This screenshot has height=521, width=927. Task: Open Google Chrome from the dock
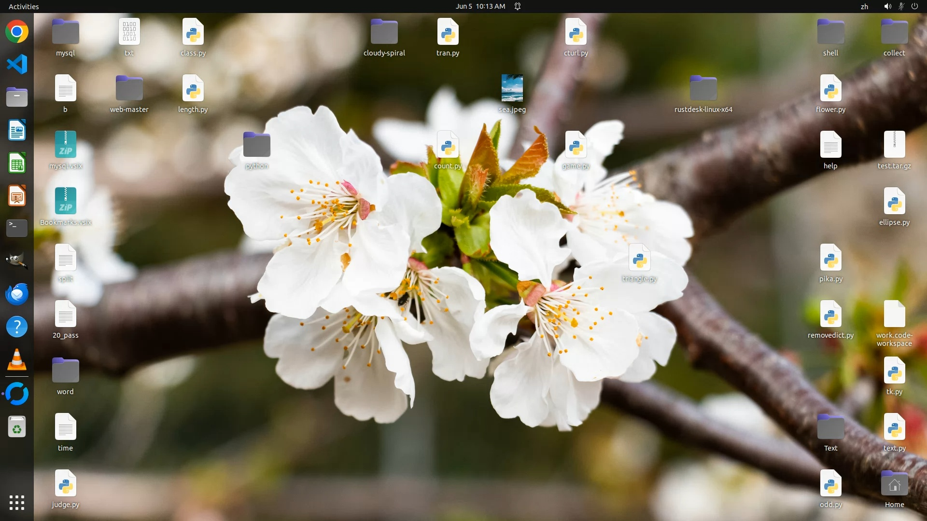(x=17, y=32)
